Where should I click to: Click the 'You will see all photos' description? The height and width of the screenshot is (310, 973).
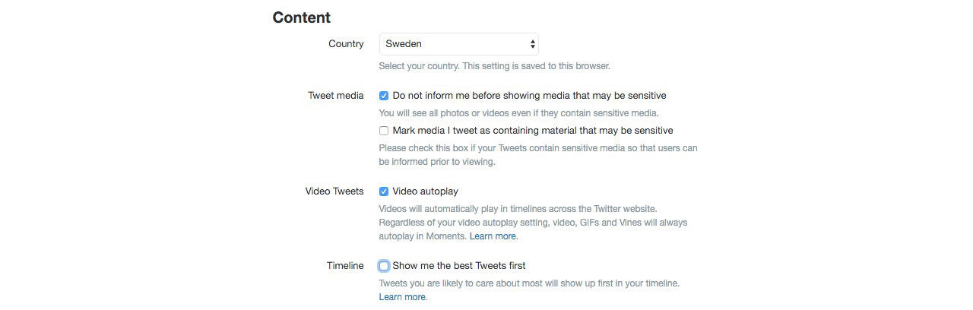[518, 113]
